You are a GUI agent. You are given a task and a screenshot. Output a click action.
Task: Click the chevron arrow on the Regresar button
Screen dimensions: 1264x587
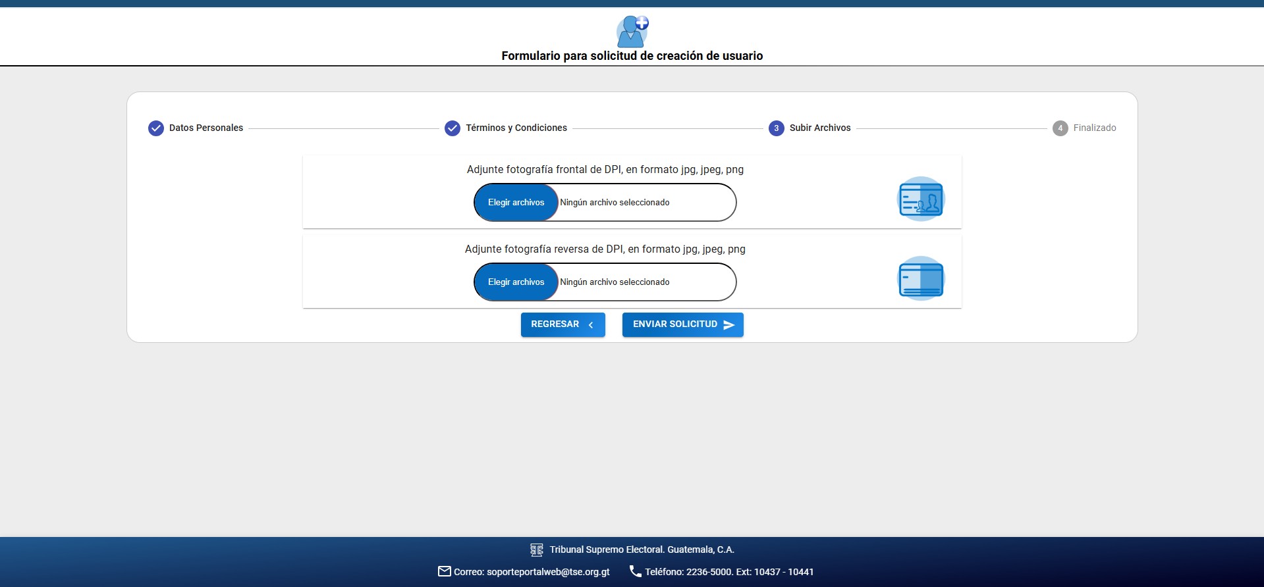[x=591, y=324]
